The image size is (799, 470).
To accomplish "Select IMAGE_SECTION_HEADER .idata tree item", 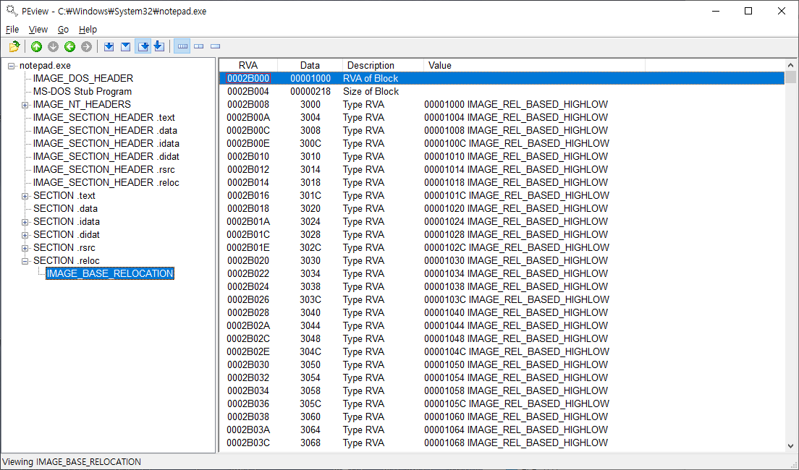I will [106, 144].
